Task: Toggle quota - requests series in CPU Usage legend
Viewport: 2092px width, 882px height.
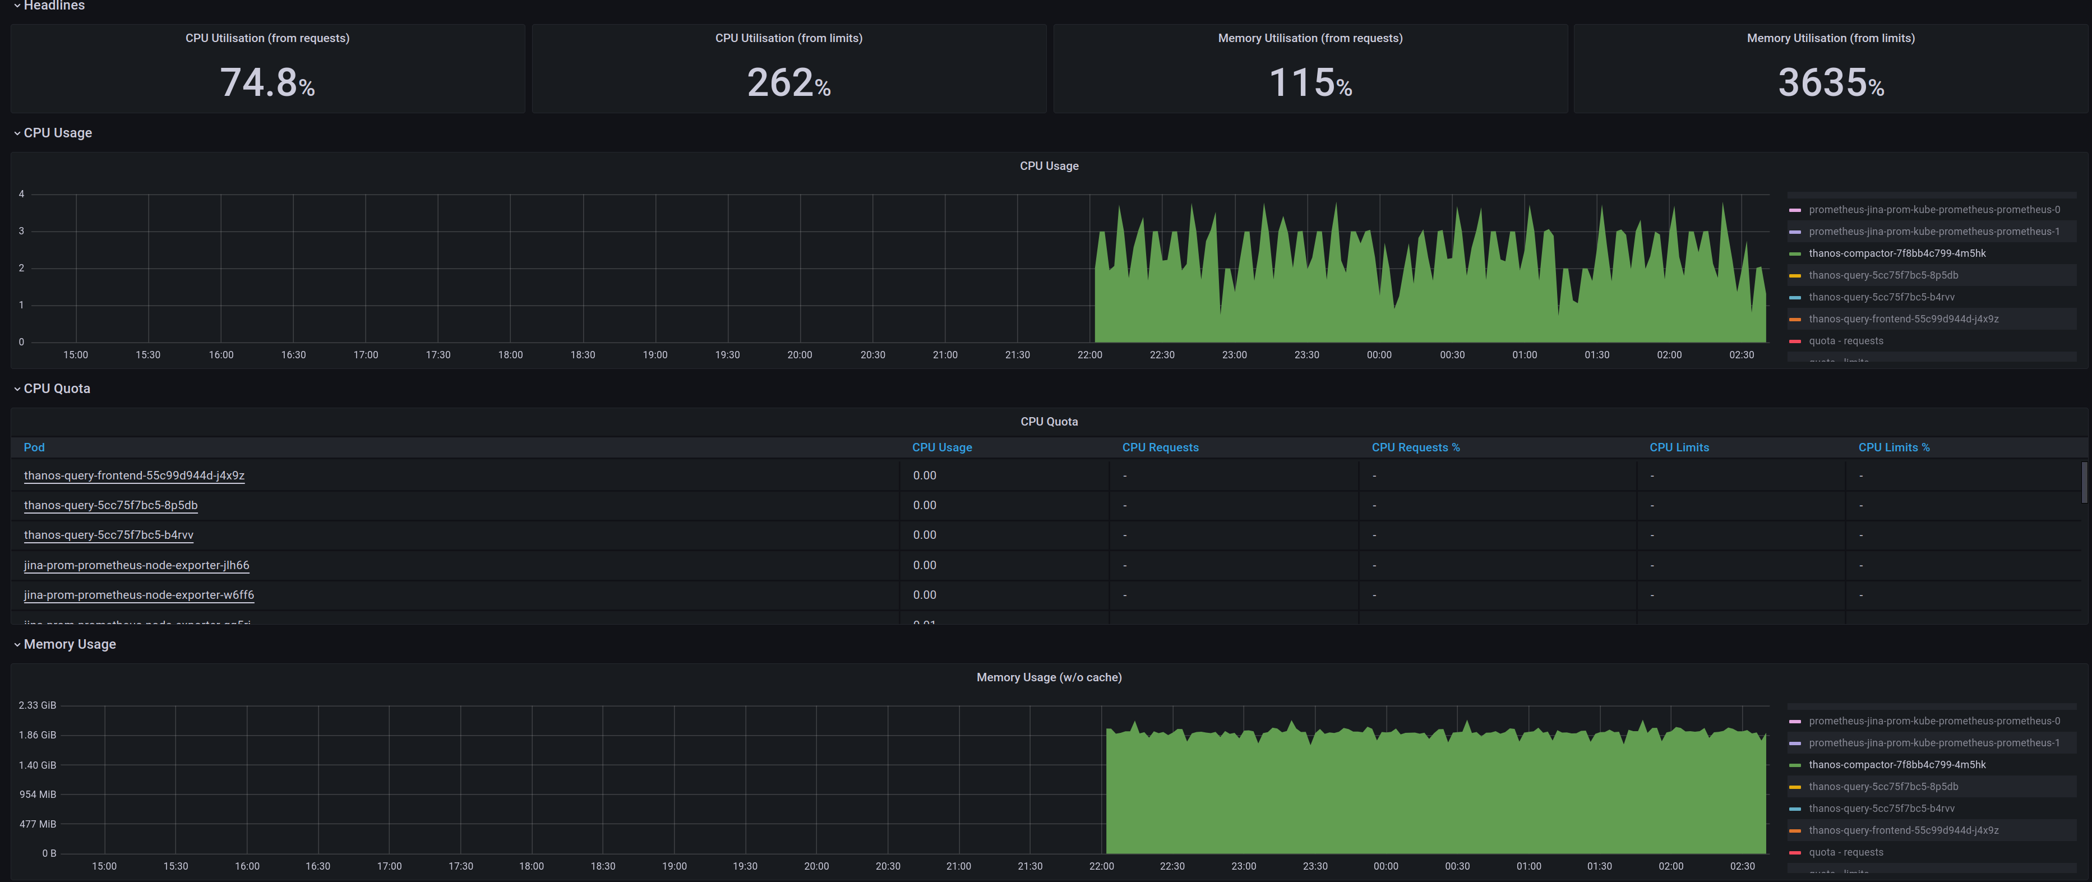Action: (x=1845, y=340)
